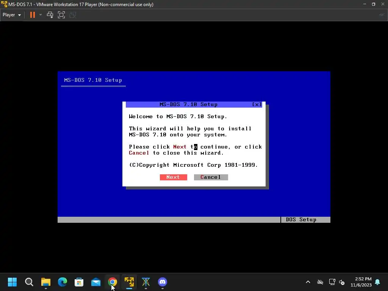Open File Explorer from taskbar
The image size is (388, 291).
46,282
